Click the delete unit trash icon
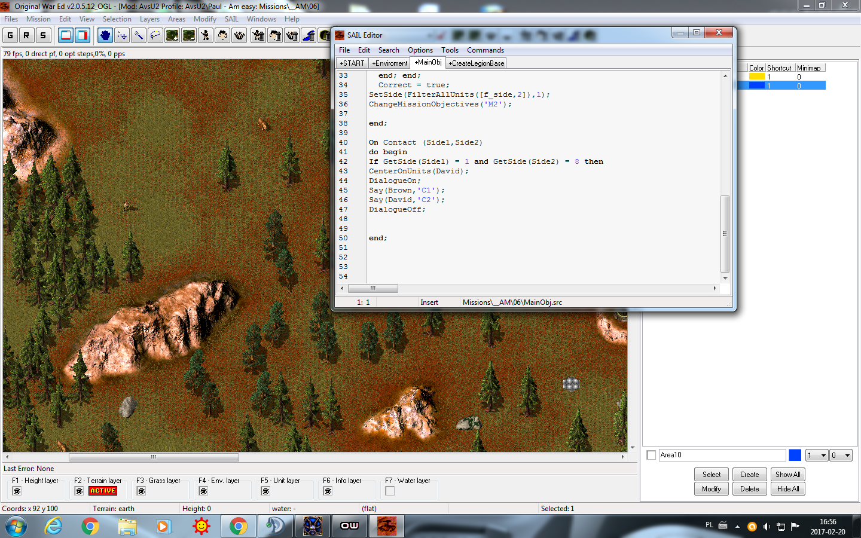861x538 pixels. click(258, 35)
